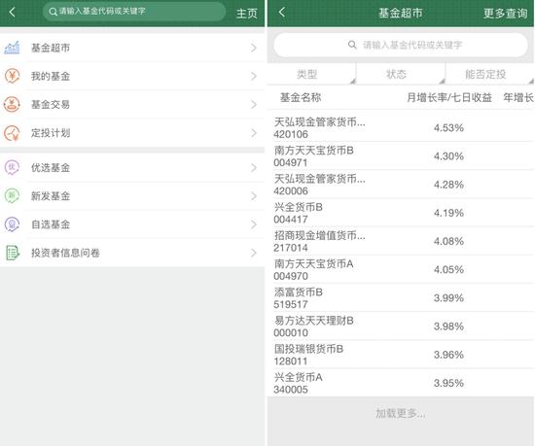Open 定投计划 row chevron
The image size is (535, 446).
click(254, 133)
